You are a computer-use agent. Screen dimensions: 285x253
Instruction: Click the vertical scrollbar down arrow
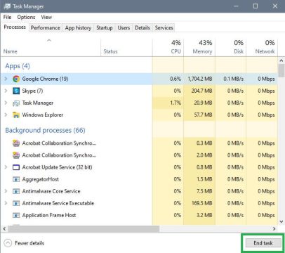[281, 221]
